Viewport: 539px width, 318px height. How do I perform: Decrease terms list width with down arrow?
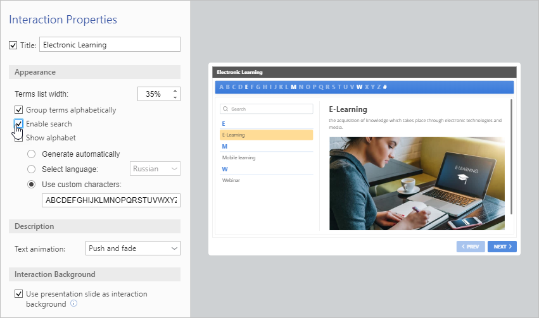click(x=175, y=97)
